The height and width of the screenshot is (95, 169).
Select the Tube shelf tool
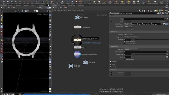coord(12,2)
